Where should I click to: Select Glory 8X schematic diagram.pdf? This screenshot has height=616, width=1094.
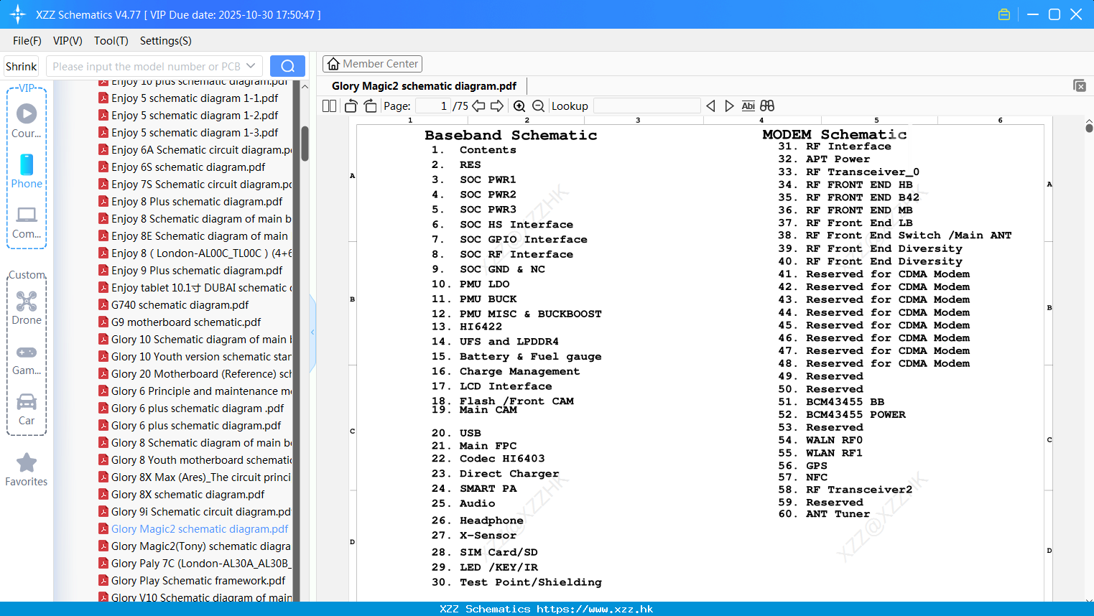(x=187, y=494)
